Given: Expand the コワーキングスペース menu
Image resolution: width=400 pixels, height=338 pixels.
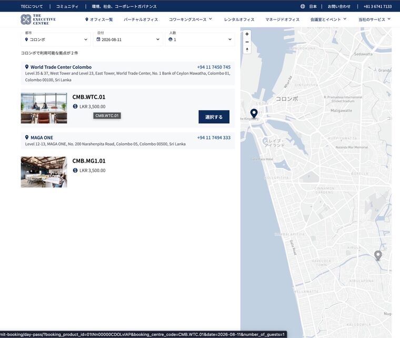Looking at the screenshot, I should point(191,19).
